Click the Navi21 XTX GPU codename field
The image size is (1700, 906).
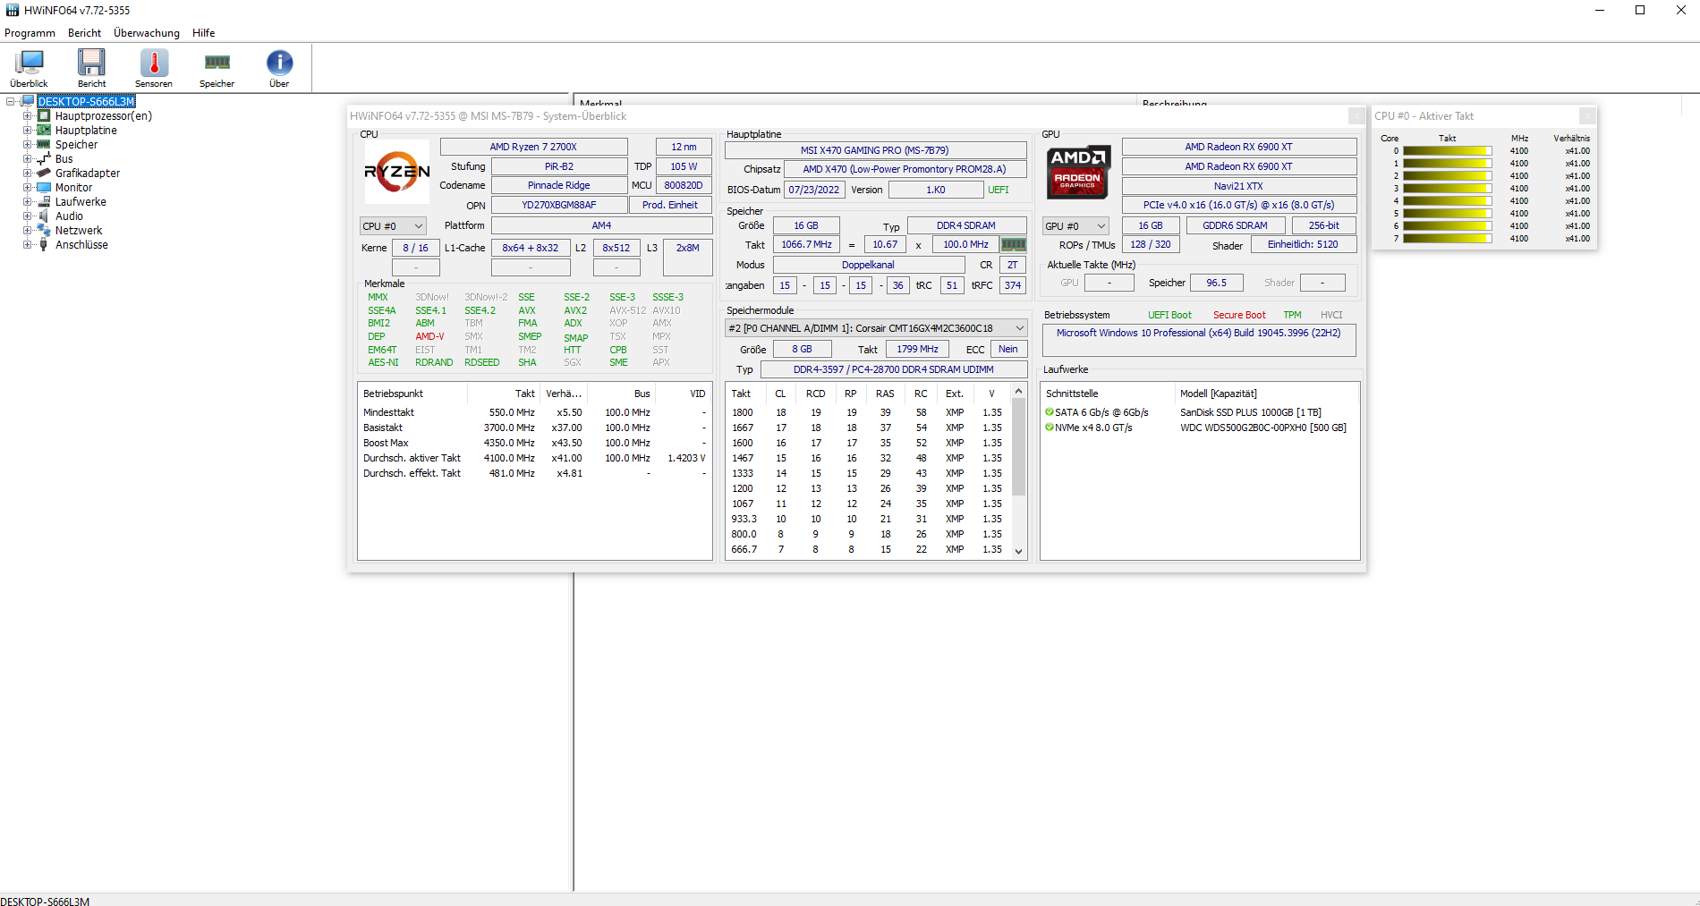[x=1239, y=186]
